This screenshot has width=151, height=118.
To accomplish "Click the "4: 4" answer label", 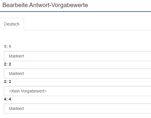I will tap(7, 99).
